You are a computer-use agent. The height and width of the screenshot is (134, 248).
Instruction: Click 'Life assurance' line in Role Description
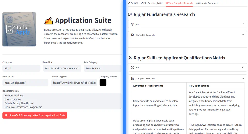pyautogui.click(x=12, y=100)
